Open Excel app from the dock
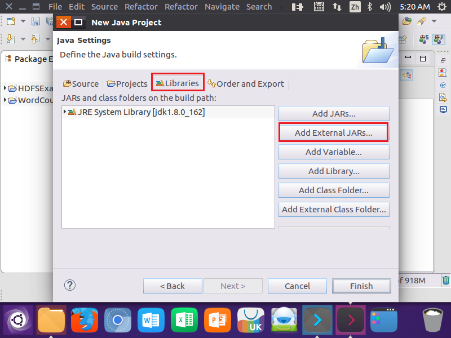451x338 pixels. 184,320
